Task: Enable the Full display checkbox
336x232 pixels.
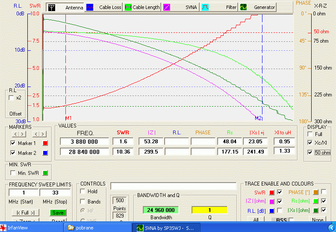Action: [x=310, y=134]
